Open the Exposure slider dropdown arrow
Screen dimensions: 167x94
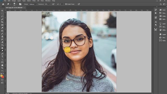click(x=49, y=4)
